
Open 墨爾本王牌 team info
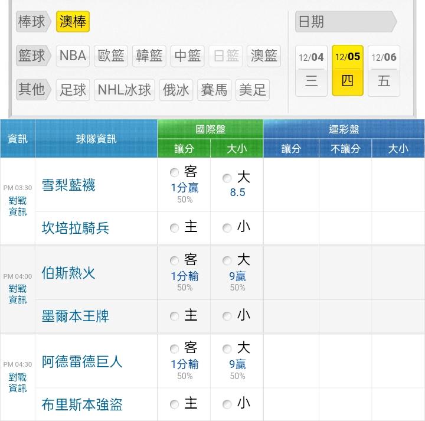click(76, 316)
